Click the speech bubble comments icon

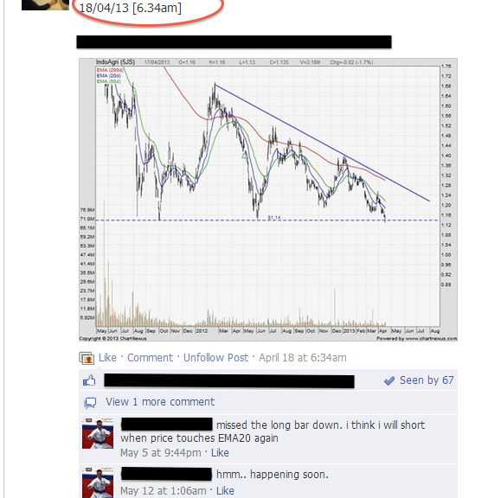coord(90,402)
